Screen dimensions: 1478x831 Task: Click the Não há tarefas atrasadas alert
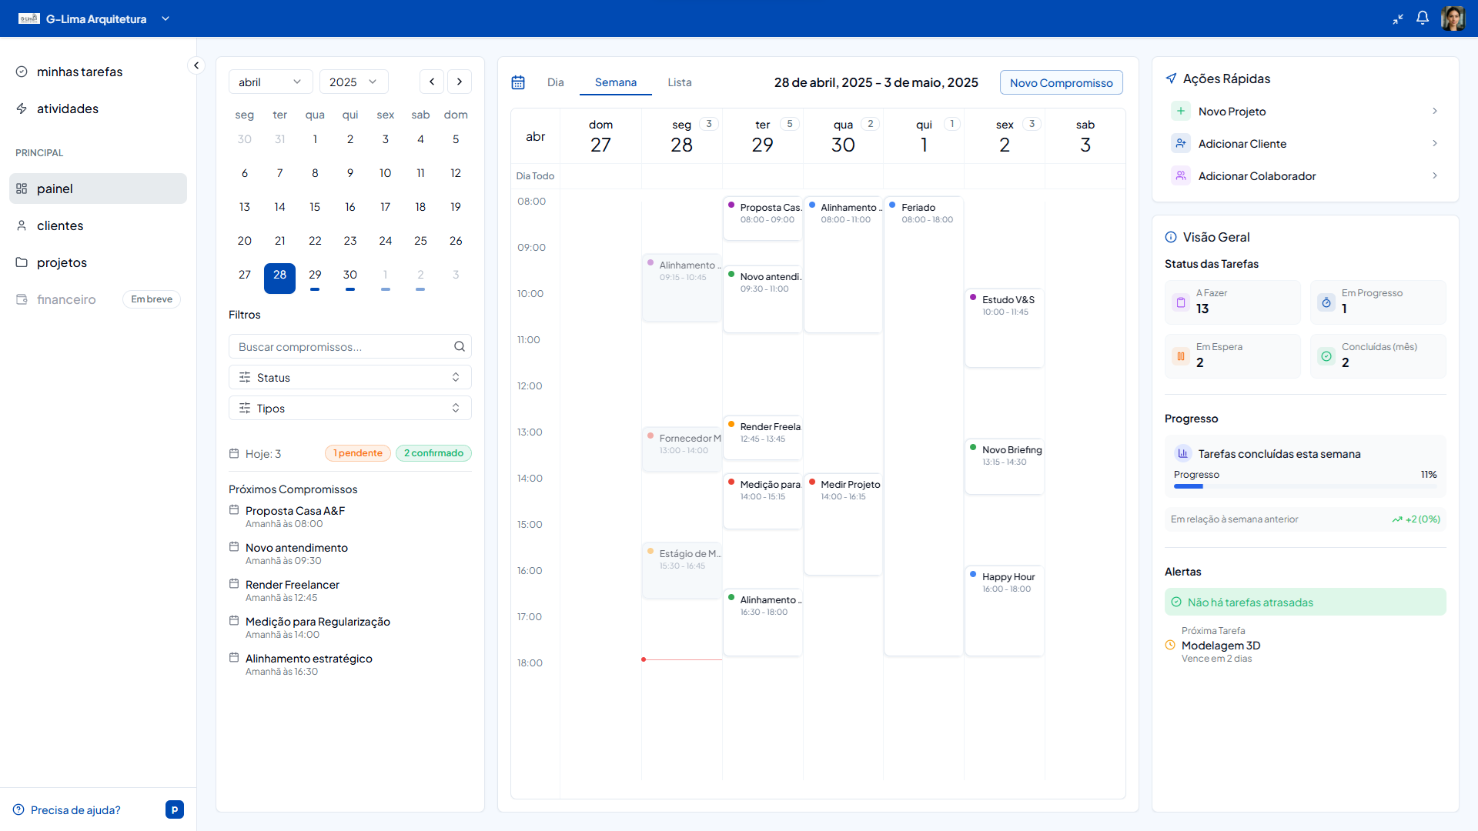(x=1305, y=602)
